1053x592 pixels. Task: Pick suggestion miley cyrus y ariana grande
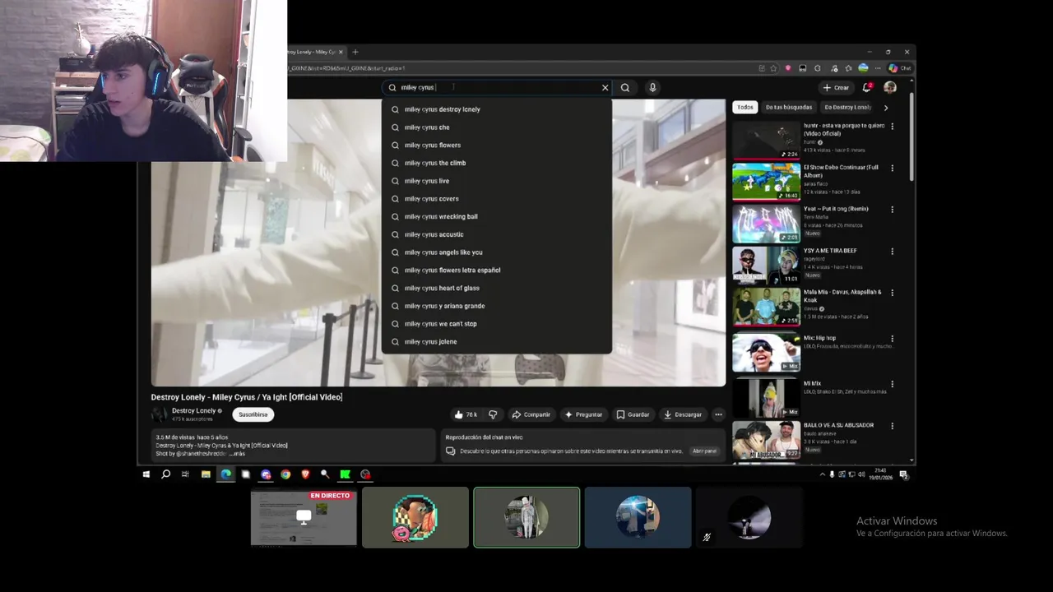pyautogui.click(x=497, y=306)
